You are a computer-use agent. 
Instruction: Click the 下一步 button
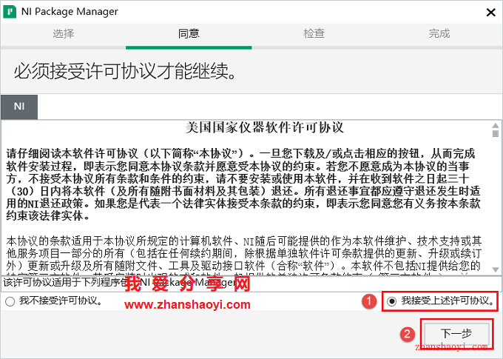(456, 334)
